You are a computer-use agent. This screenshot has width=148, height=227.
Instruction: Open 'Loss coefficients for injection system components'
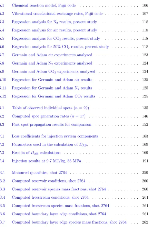click(55, 136)
